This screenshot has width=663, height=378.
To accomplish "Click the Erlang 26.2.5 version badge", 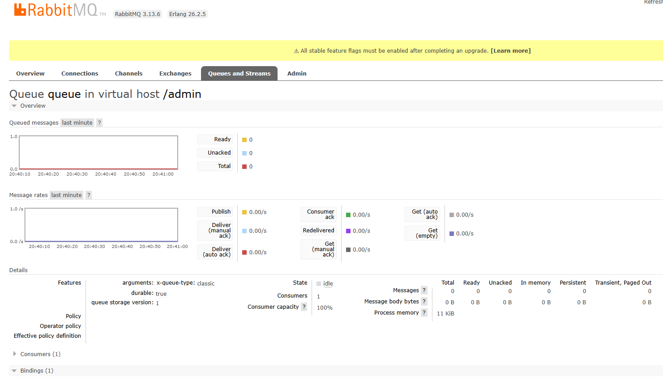I will pyautogui.click(x=188, y=14).
